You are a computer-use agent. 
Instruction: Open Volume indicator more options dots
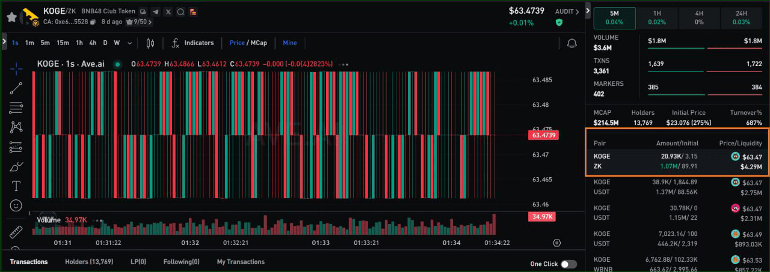(x=97, y=220)
